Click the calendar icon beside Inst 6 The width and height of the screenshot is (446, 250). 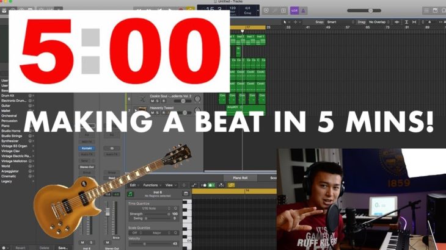(186, 193)
